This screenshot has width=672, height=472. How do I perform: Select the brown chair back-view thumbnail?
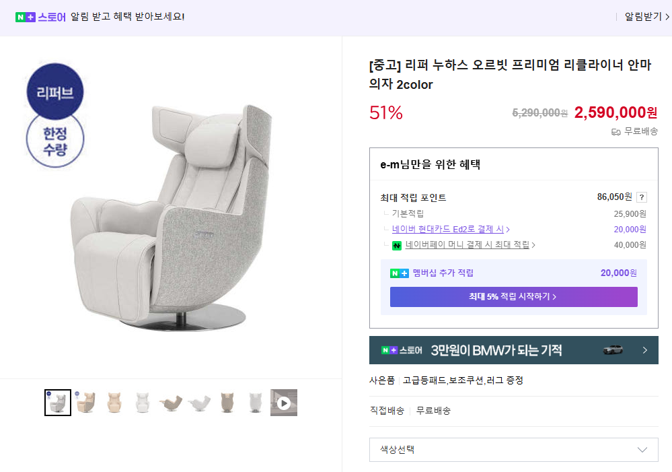tap(227, 403)
